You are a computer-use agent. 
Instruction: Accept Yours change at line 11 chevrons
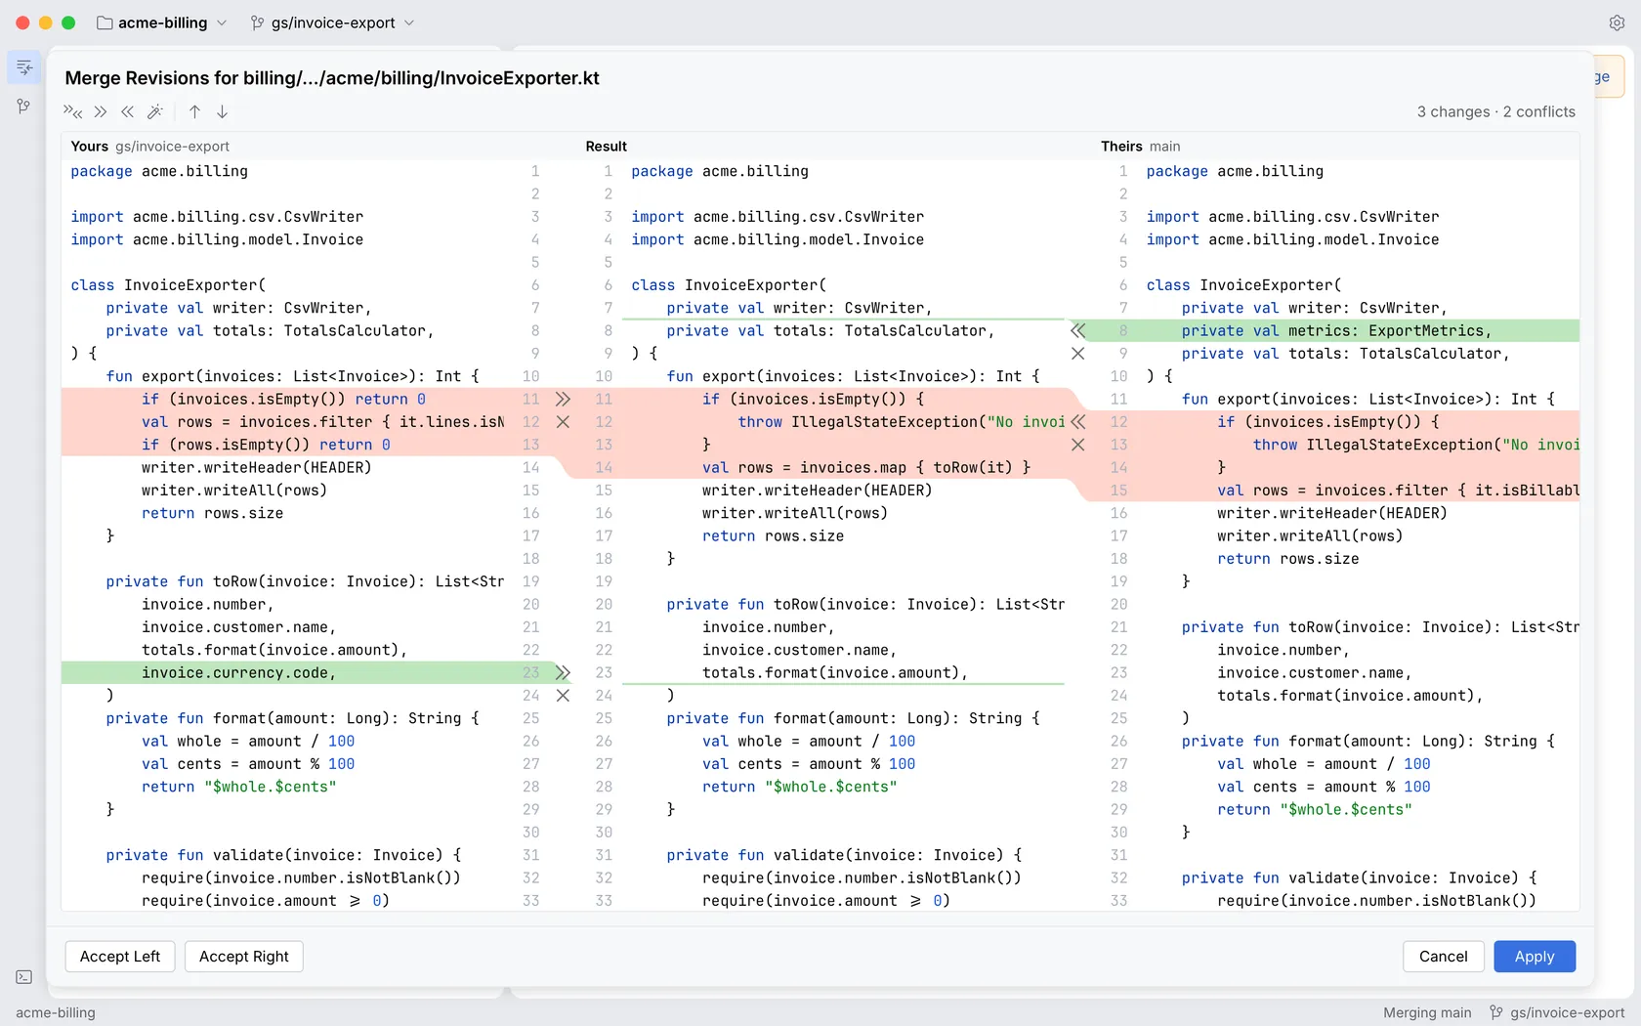click(x=563, y=399)
